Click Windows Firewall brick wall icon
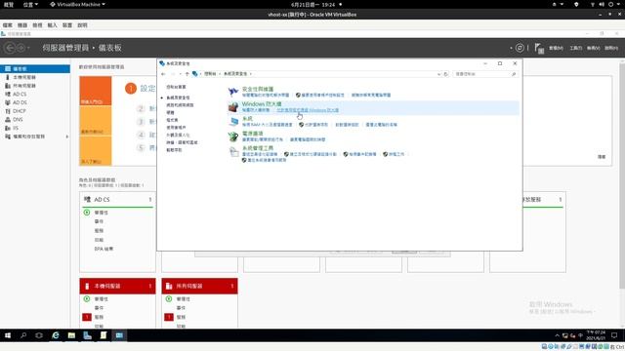 click(233, 106)
